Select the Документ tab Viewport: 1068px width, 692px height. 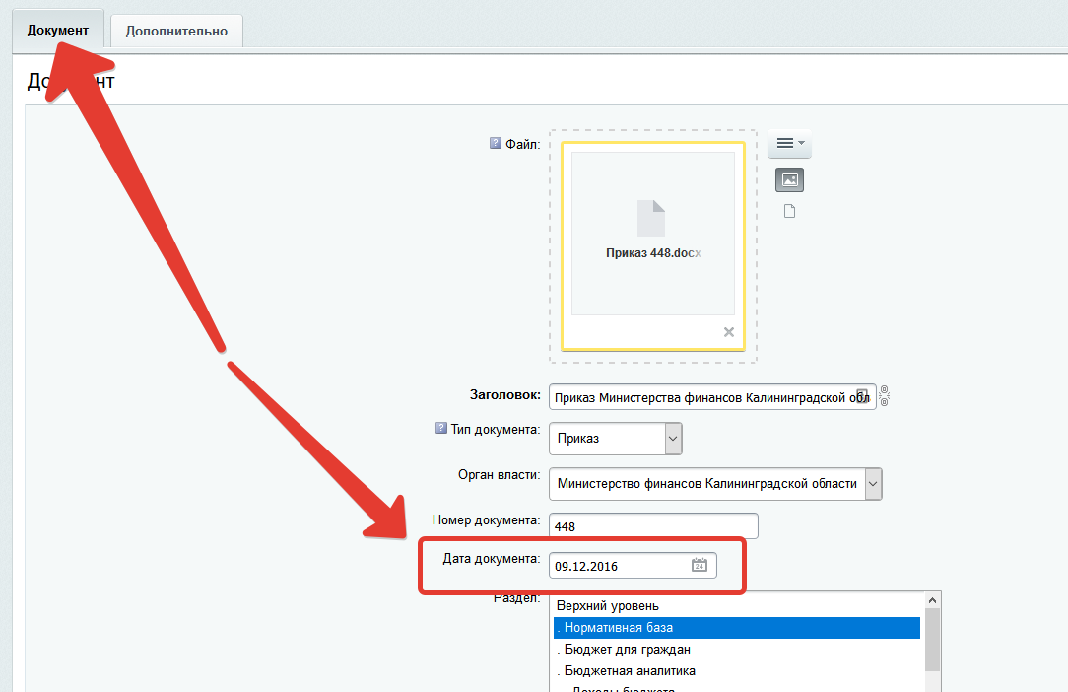click(x=58, y=31)
